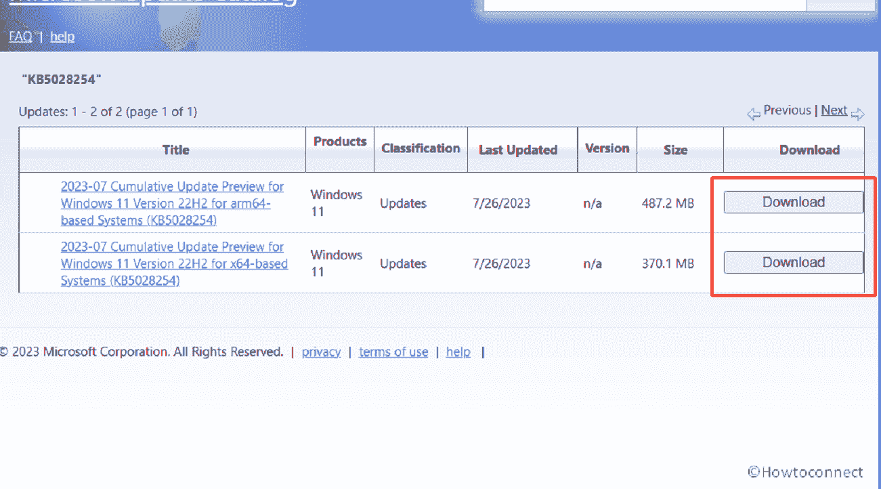Image resolution: width=881 pixels, height=489 pixels.
Task: Open the help link in the footer
Action: 458,352
